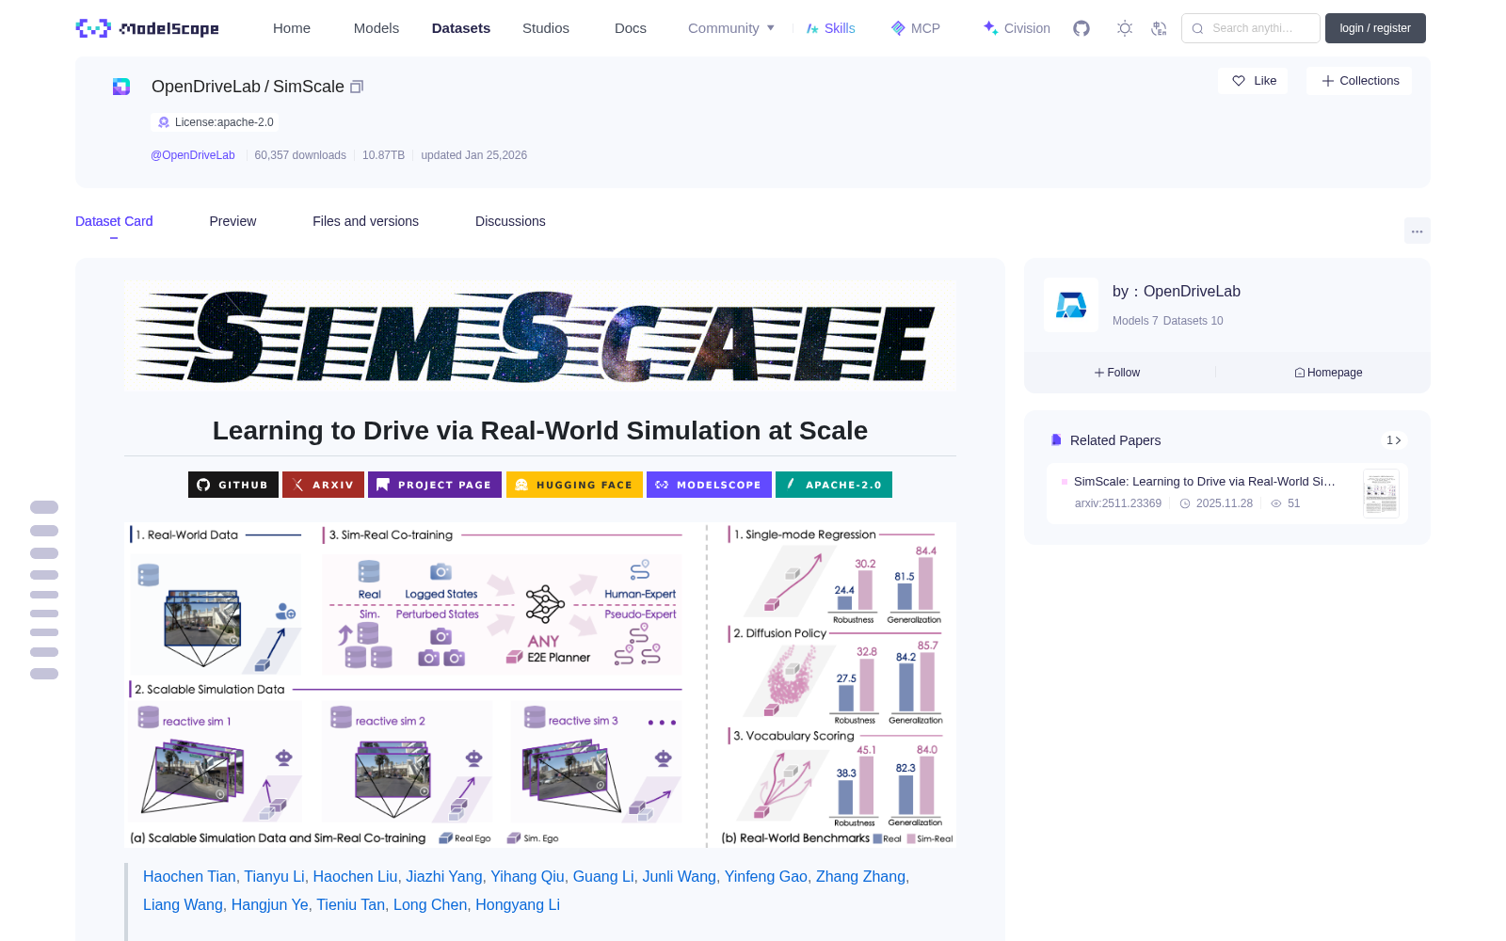
Task: Open the Docs page
Action: coord(631,28)
